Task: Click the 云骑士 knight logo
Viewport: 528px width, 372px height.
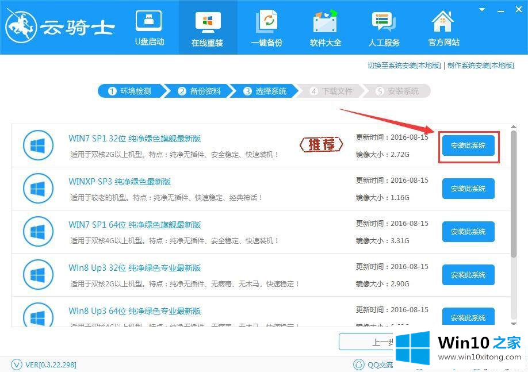Action: pyautogui.click(x=21, y=26)
